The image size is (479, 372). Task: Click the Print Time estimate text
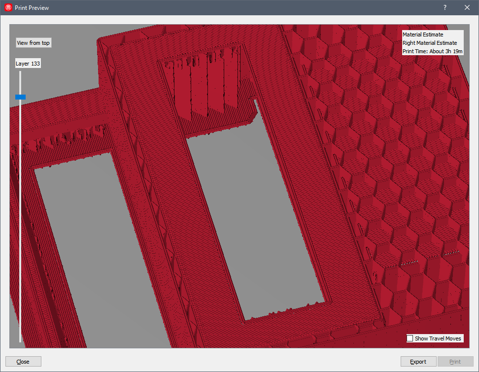[x=432, y=51]
